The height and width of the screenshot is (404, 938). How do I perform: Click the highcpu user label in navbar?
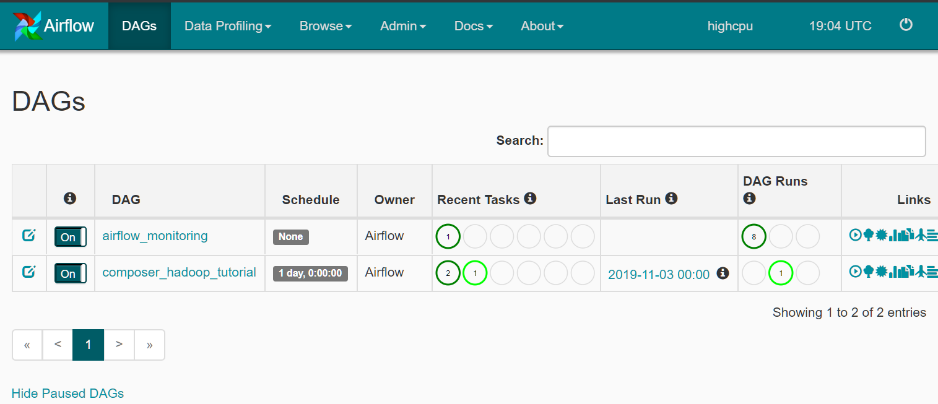click(730, 26)
